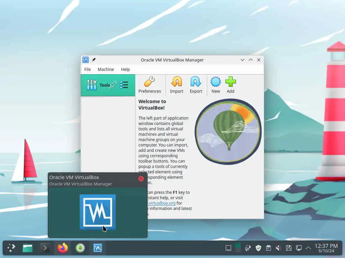Open the security shield tray icon
Image resolution: width=345 pixels, height=258 pixels.
258,248
